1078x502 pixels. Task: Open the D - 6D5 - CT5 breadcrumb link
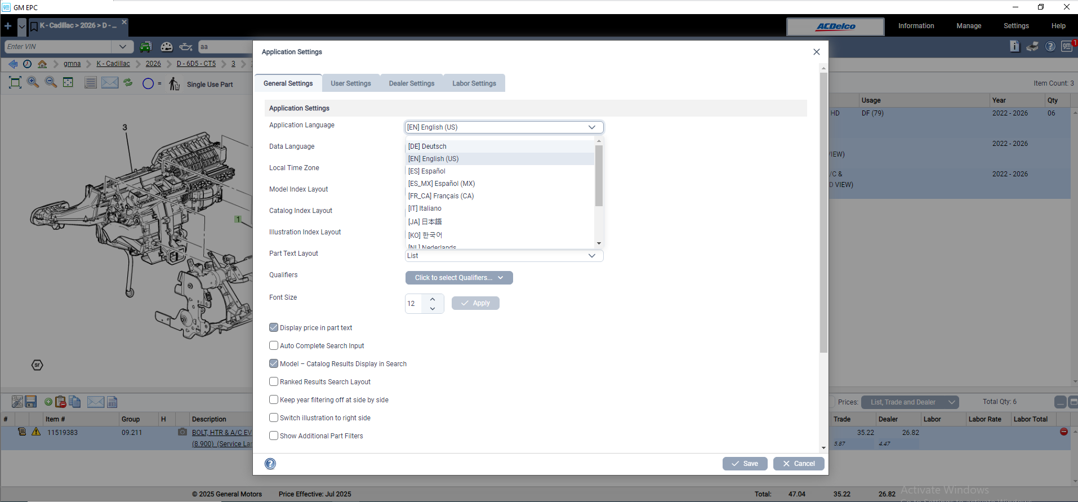click(196, 64)
